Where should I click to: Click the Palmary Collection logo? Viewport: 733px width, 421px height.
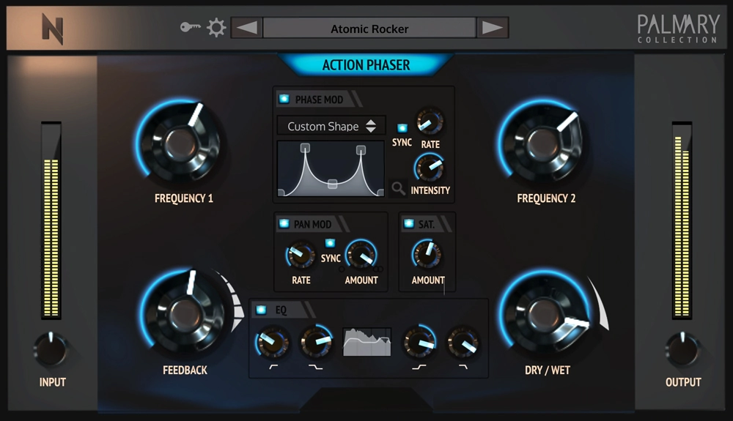point(677,28)
